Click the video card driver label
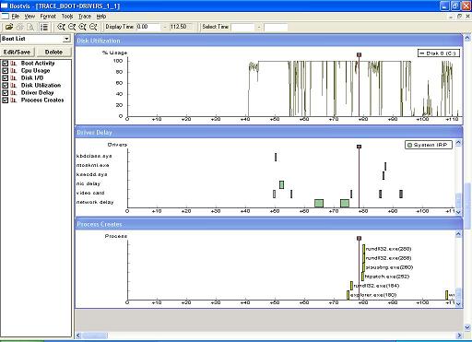This screenshot has height=342, width=472. coord(90,193)
